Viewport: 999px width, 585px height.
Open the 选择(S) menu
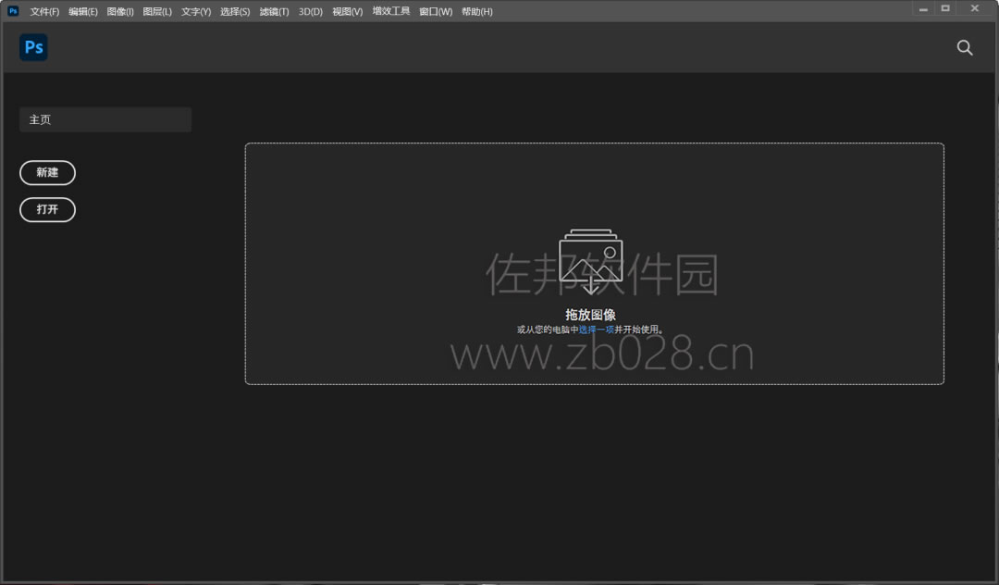pos(235,11)
